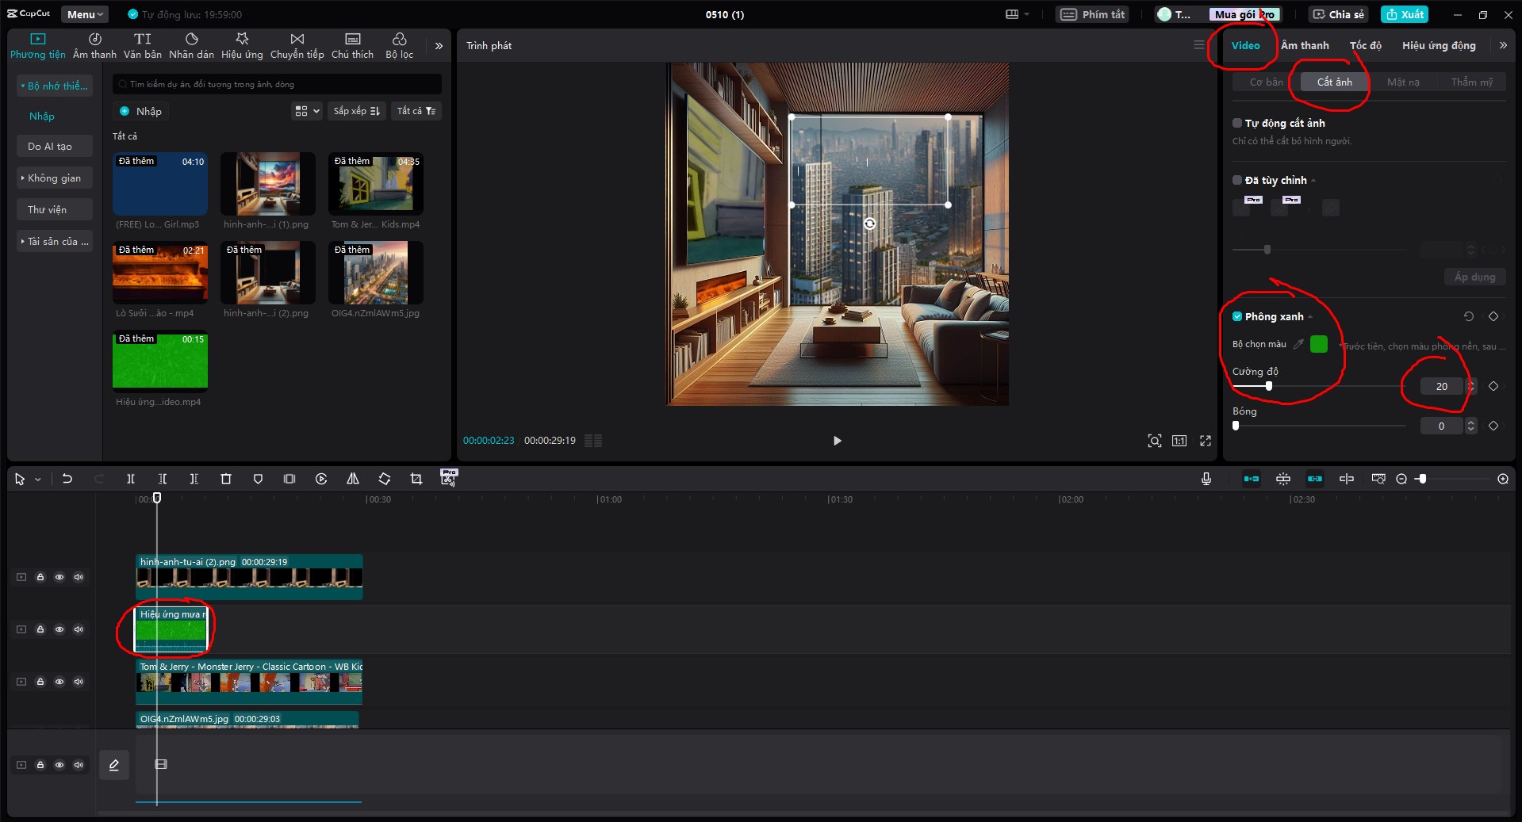1522x822 pixels.
Task: Open the Hiệu ứng effects tab
Action: [242, 46]
